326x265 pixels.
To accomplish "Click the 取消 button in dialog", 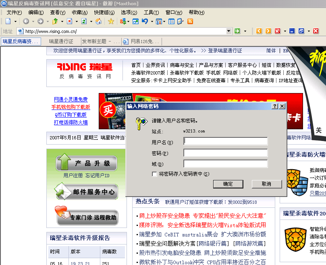I will 267,184.
